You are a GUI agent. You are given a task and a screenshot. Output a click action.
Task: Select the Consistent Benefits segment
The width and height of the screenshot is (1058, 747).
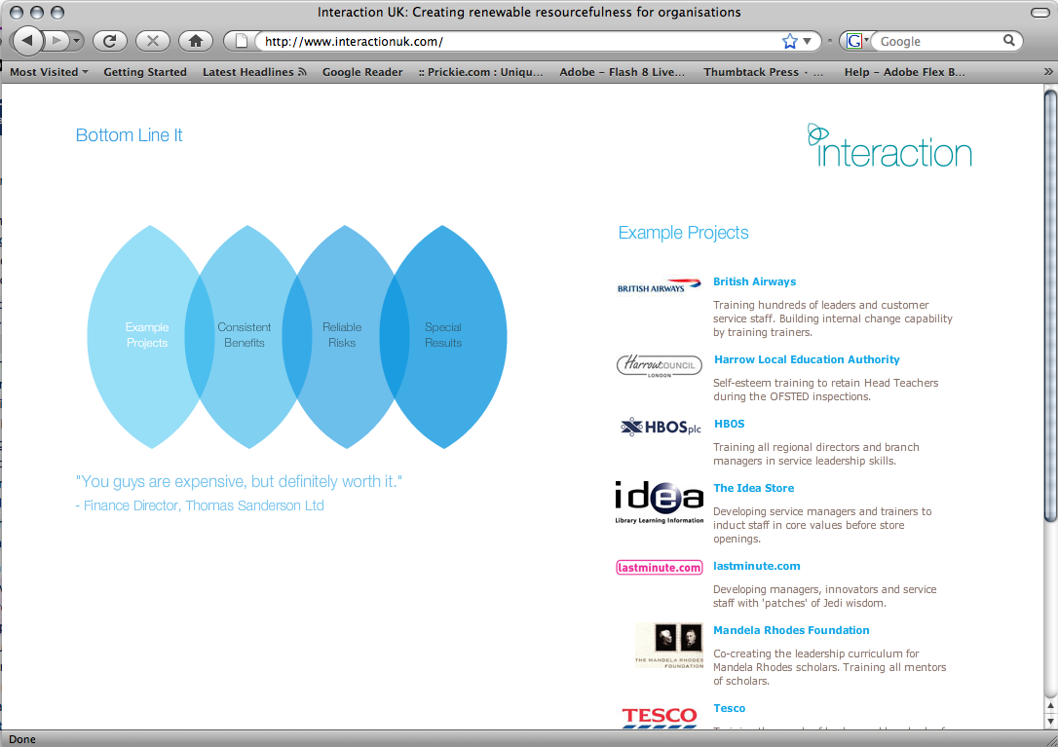pyautogui.click(x=245, y=335)
